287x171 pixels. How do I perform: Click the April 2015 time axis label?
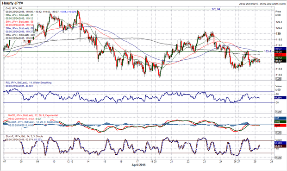point(138,165)
